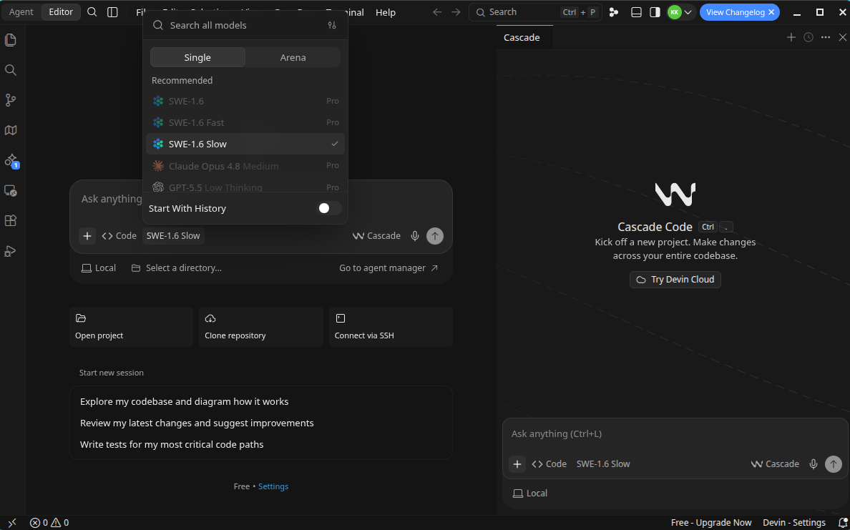Focus Ask anything (Ctrl+L) input in Cascade

(x=675, y=433)
